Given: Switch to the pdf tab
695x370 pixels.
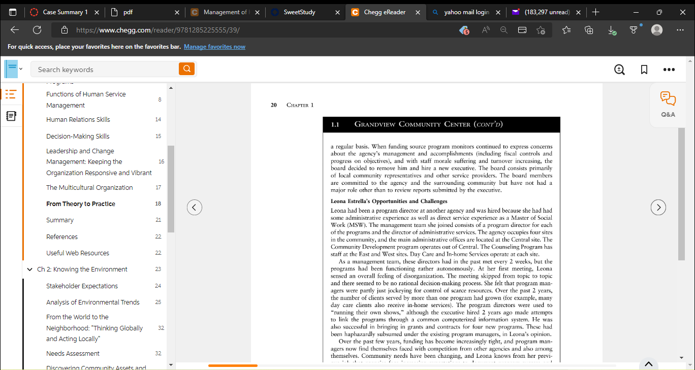Looking at the screenshot, I should pyautogui.click(x=145, y=12).
